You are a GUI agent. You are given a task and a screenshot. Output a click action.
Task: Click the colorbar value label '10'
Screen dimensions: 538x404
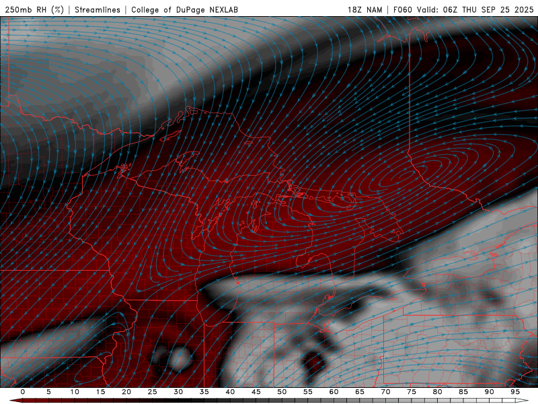pos(75,392)
